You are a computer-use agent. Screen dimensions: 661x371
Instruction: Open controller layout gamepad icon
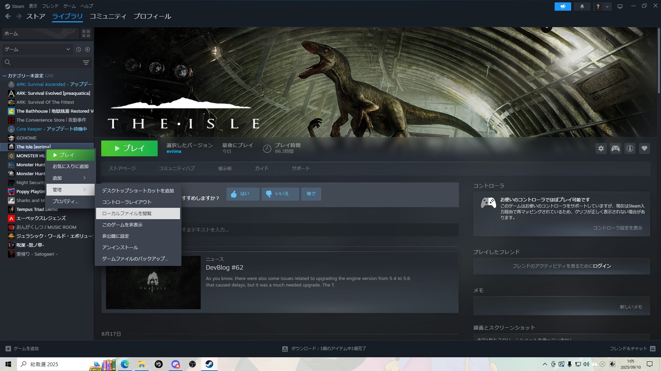tap(615, 148)
